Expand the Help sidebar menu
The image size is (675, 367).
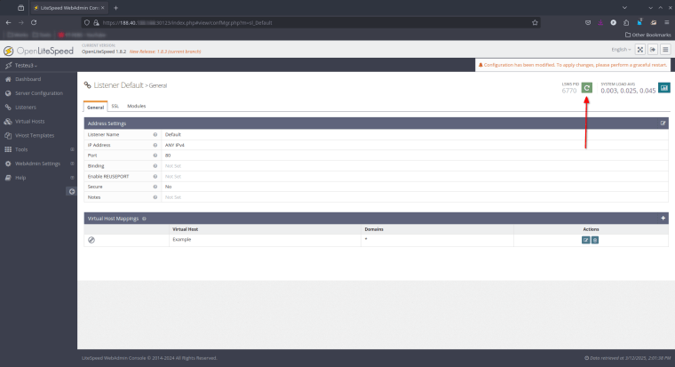tap(39, 178)
